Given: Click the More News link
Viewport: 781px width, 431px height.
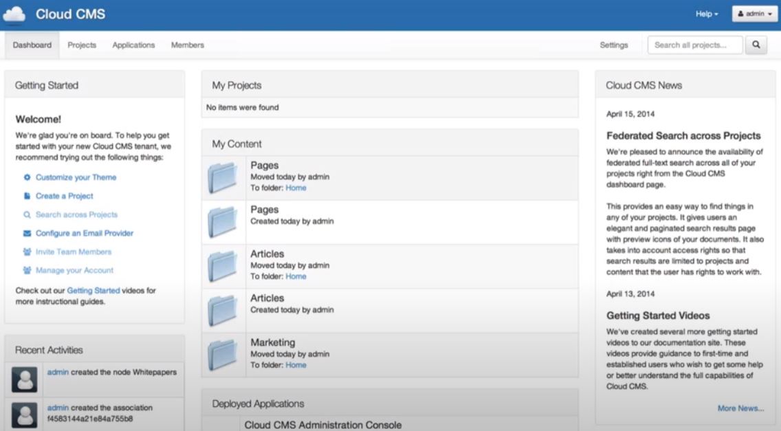Looking at the screenshot, I should (740, 408).
